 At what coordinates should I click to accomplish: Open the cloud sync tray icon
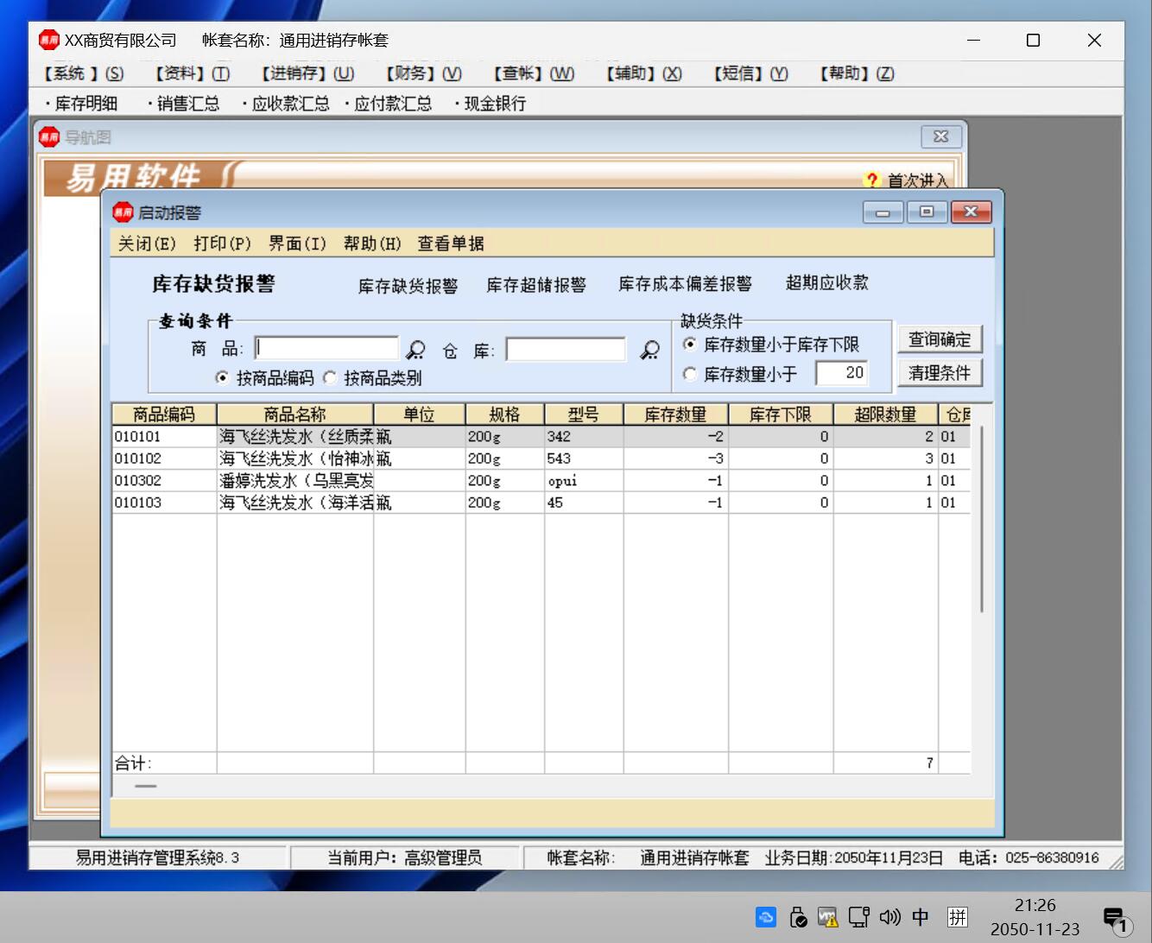point(766,917)
